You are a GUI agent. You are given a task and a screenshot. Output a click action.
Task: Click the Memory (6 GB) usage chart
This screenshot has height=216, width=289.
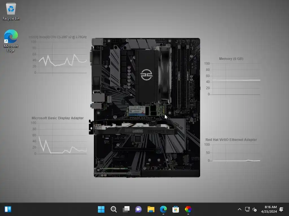233,79
